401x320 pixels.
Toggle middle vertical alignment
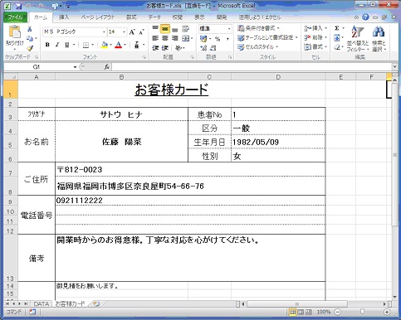[x=165, y=28]
